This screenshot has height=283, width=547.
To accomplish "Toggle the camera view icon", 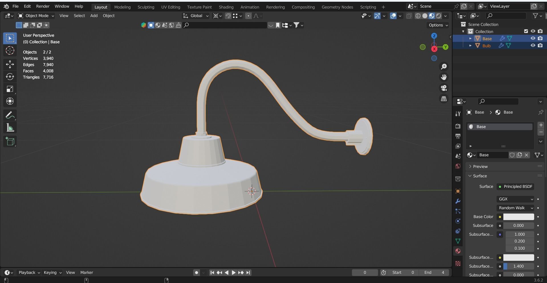I will click(444, 88).
